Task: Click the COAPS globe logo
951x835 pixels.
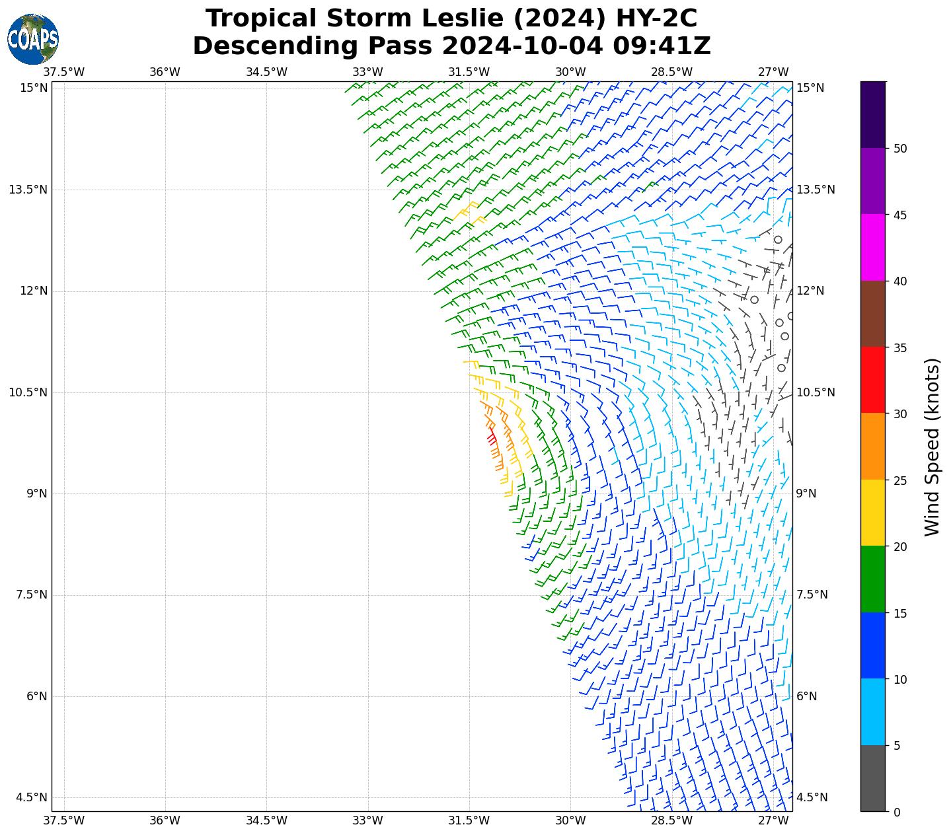Action: pos(33,39)
